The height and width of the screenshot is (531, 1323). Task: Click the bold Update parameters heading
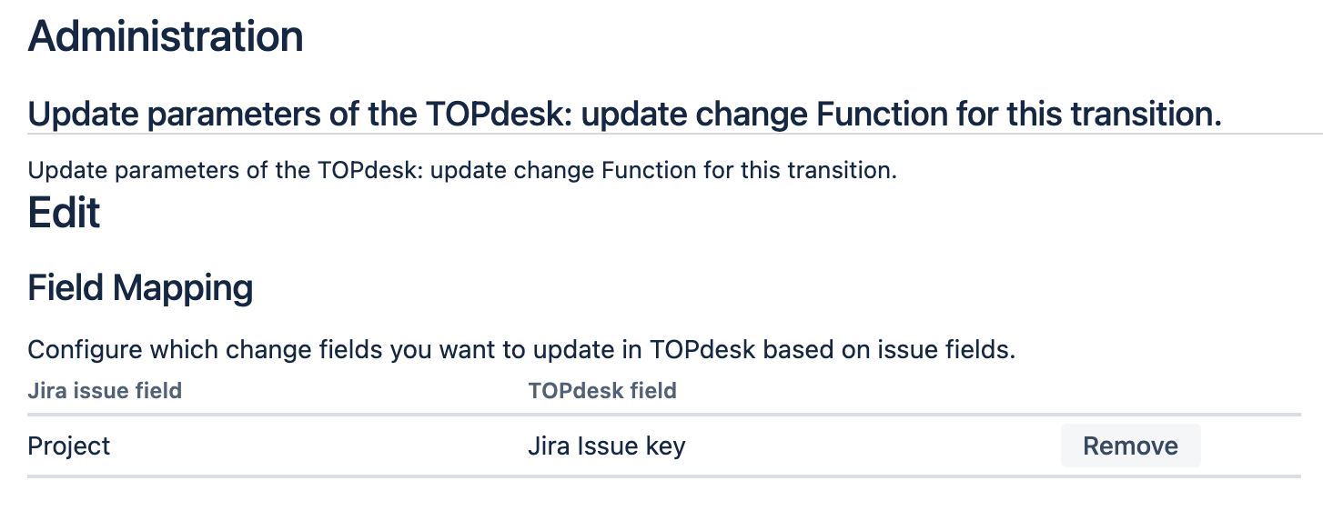coord(624,115)
